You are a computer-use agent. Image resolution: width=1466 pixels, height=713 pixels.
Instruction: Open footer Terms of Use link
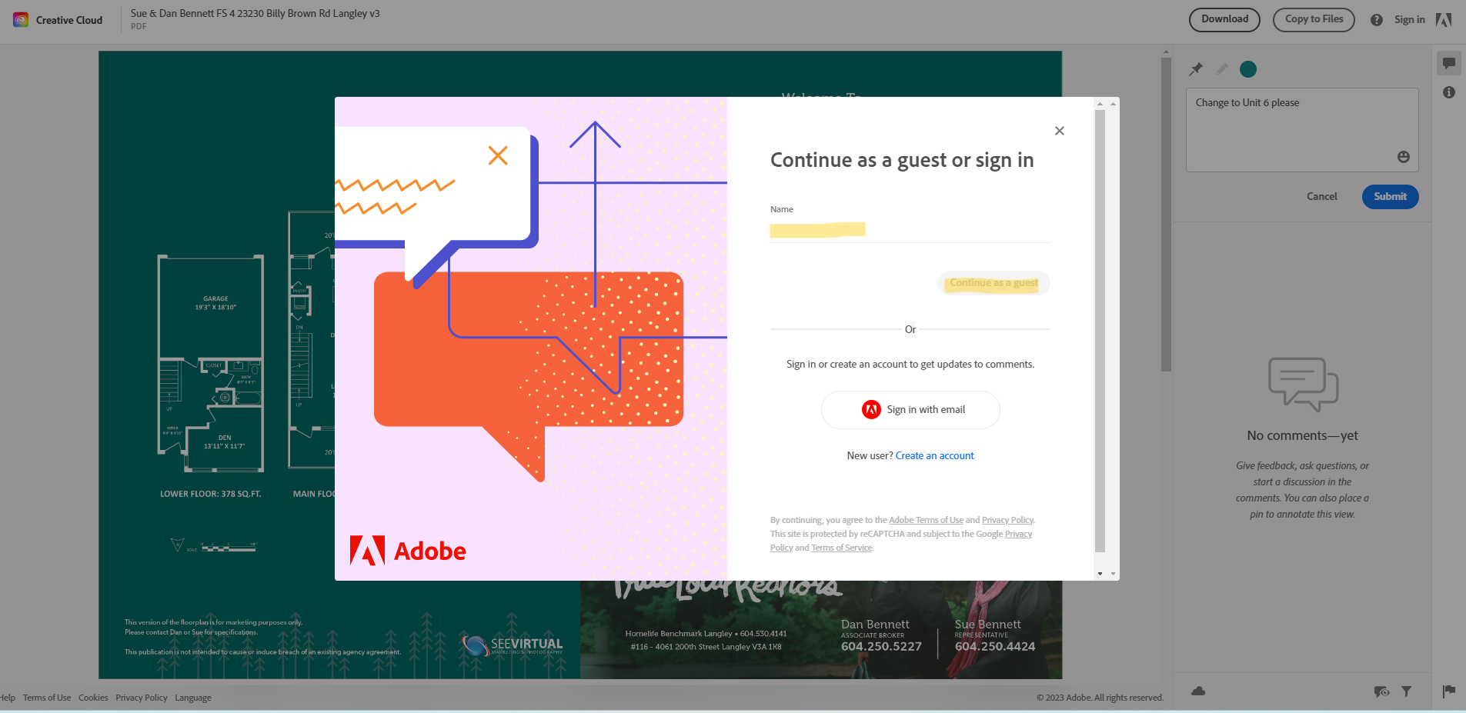[47, 698]
